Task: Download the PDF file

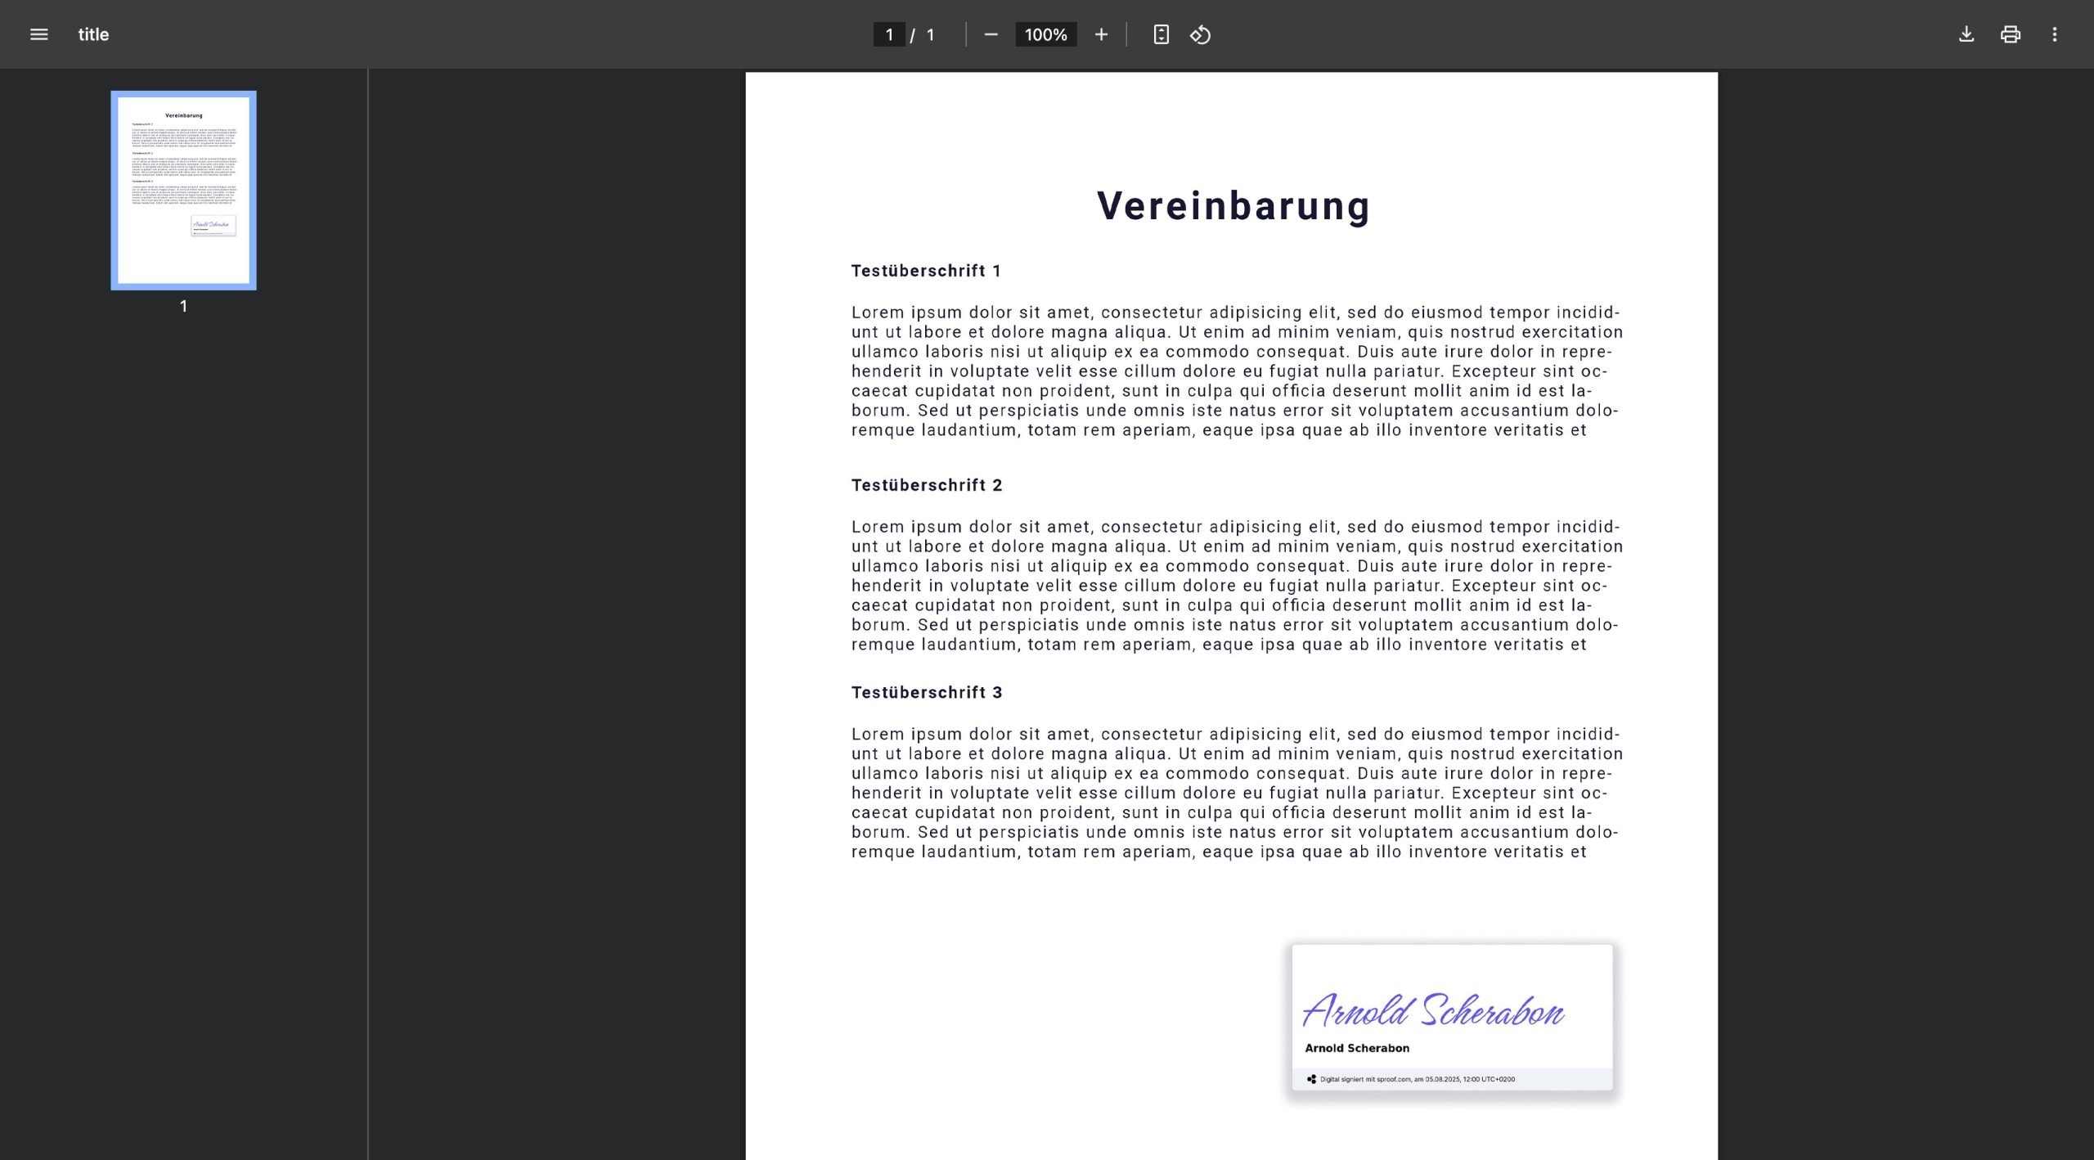Action: click(1966, 34)
